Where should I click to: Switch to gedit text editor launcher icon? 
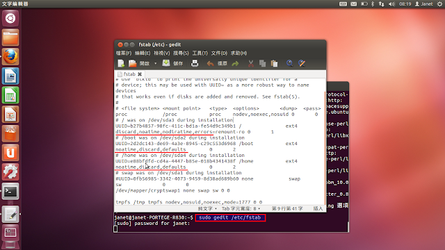coord(10,215)
